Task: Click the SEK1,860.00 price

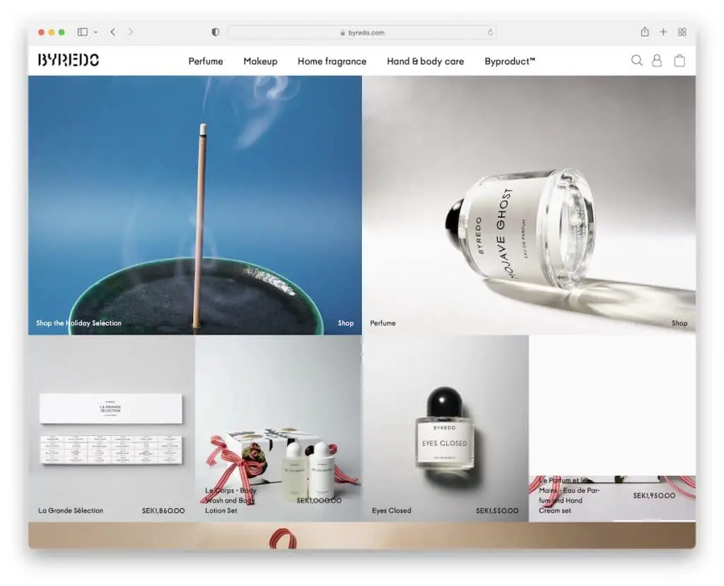Action: (x=163, y=511)
